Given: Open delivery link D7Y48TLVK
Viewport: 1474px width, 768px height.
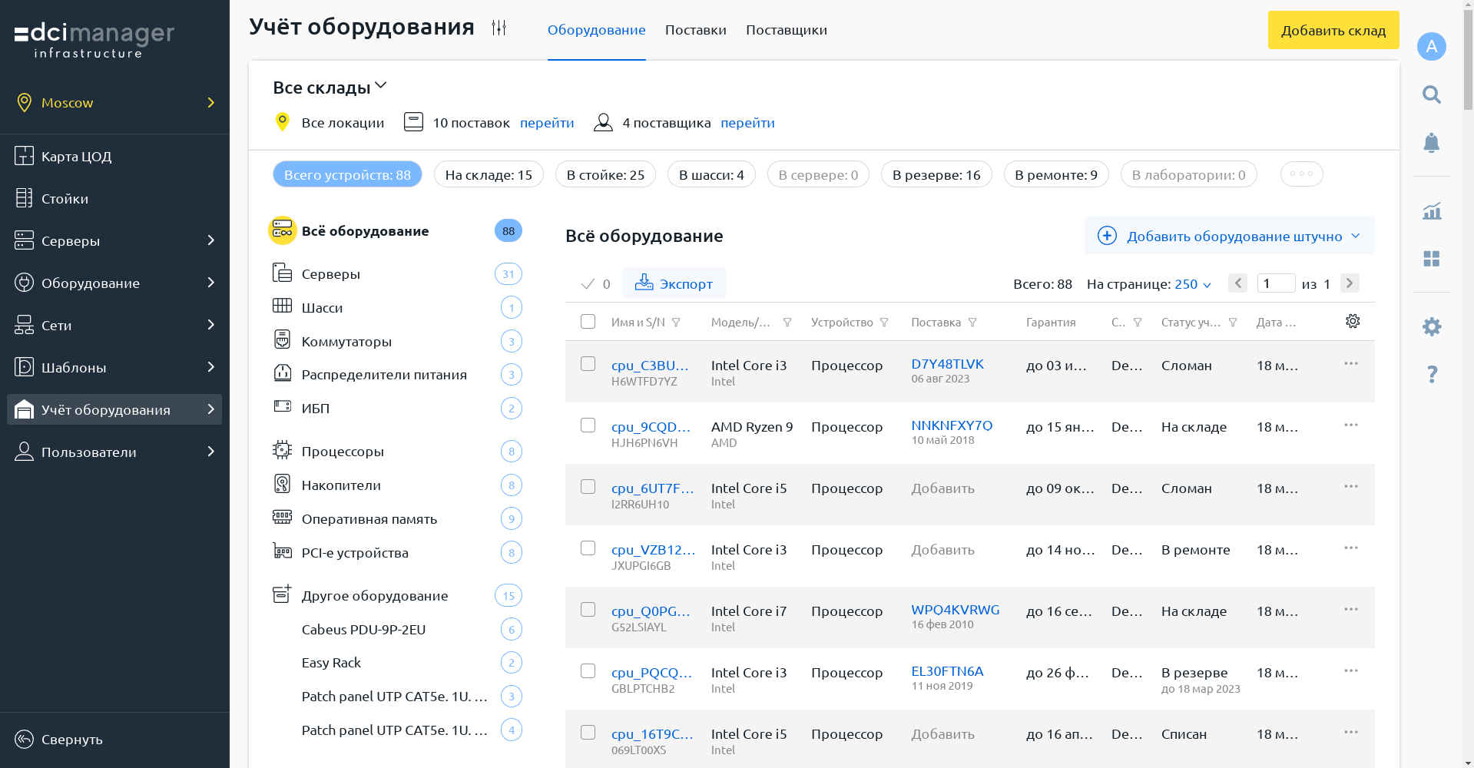Looking at the screenshot, I should click(947, 364).
